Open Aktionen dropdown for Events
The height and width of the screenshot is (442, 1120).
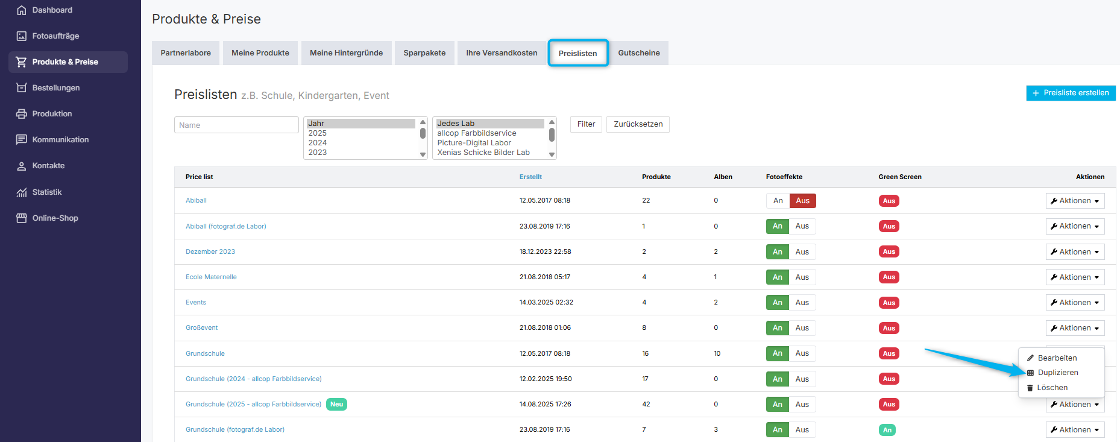click(x=1075, y=303)
